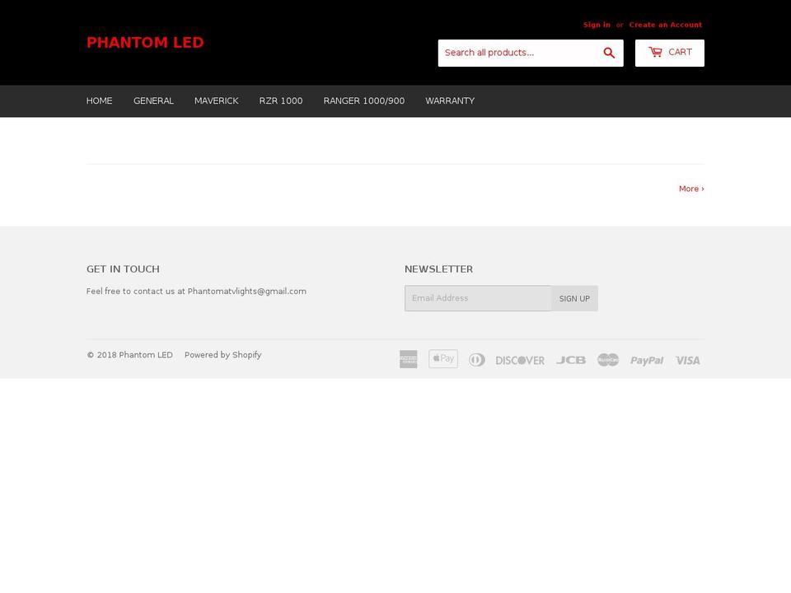Go to the Maverick category
Viewport: 791px width, 593px height.
[217, 100]
